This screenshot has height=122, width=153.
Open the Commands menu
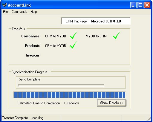tap(19, 12)
